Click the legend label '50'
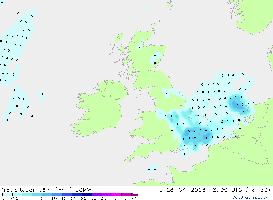The image size is (273, 200). 133,198
